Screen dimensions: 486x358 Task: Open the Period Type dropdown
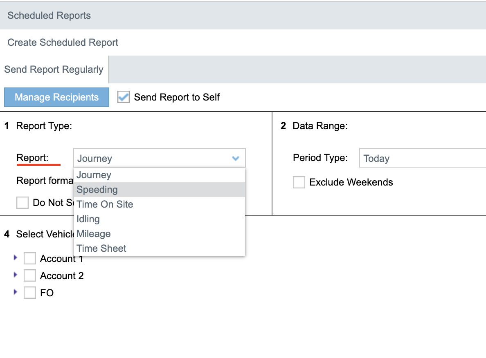click(421, 159)
